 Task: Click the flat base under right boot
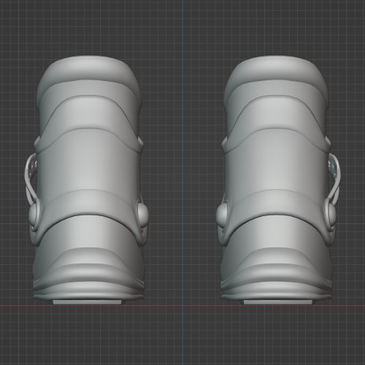pos(279,302)
